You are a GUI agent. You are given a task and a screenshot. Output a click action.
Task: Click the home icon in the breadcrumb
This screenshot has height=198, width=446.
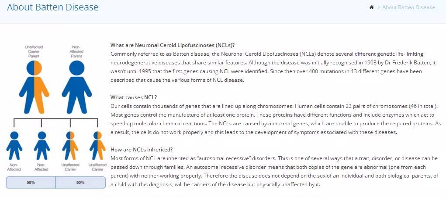(371, 7)
